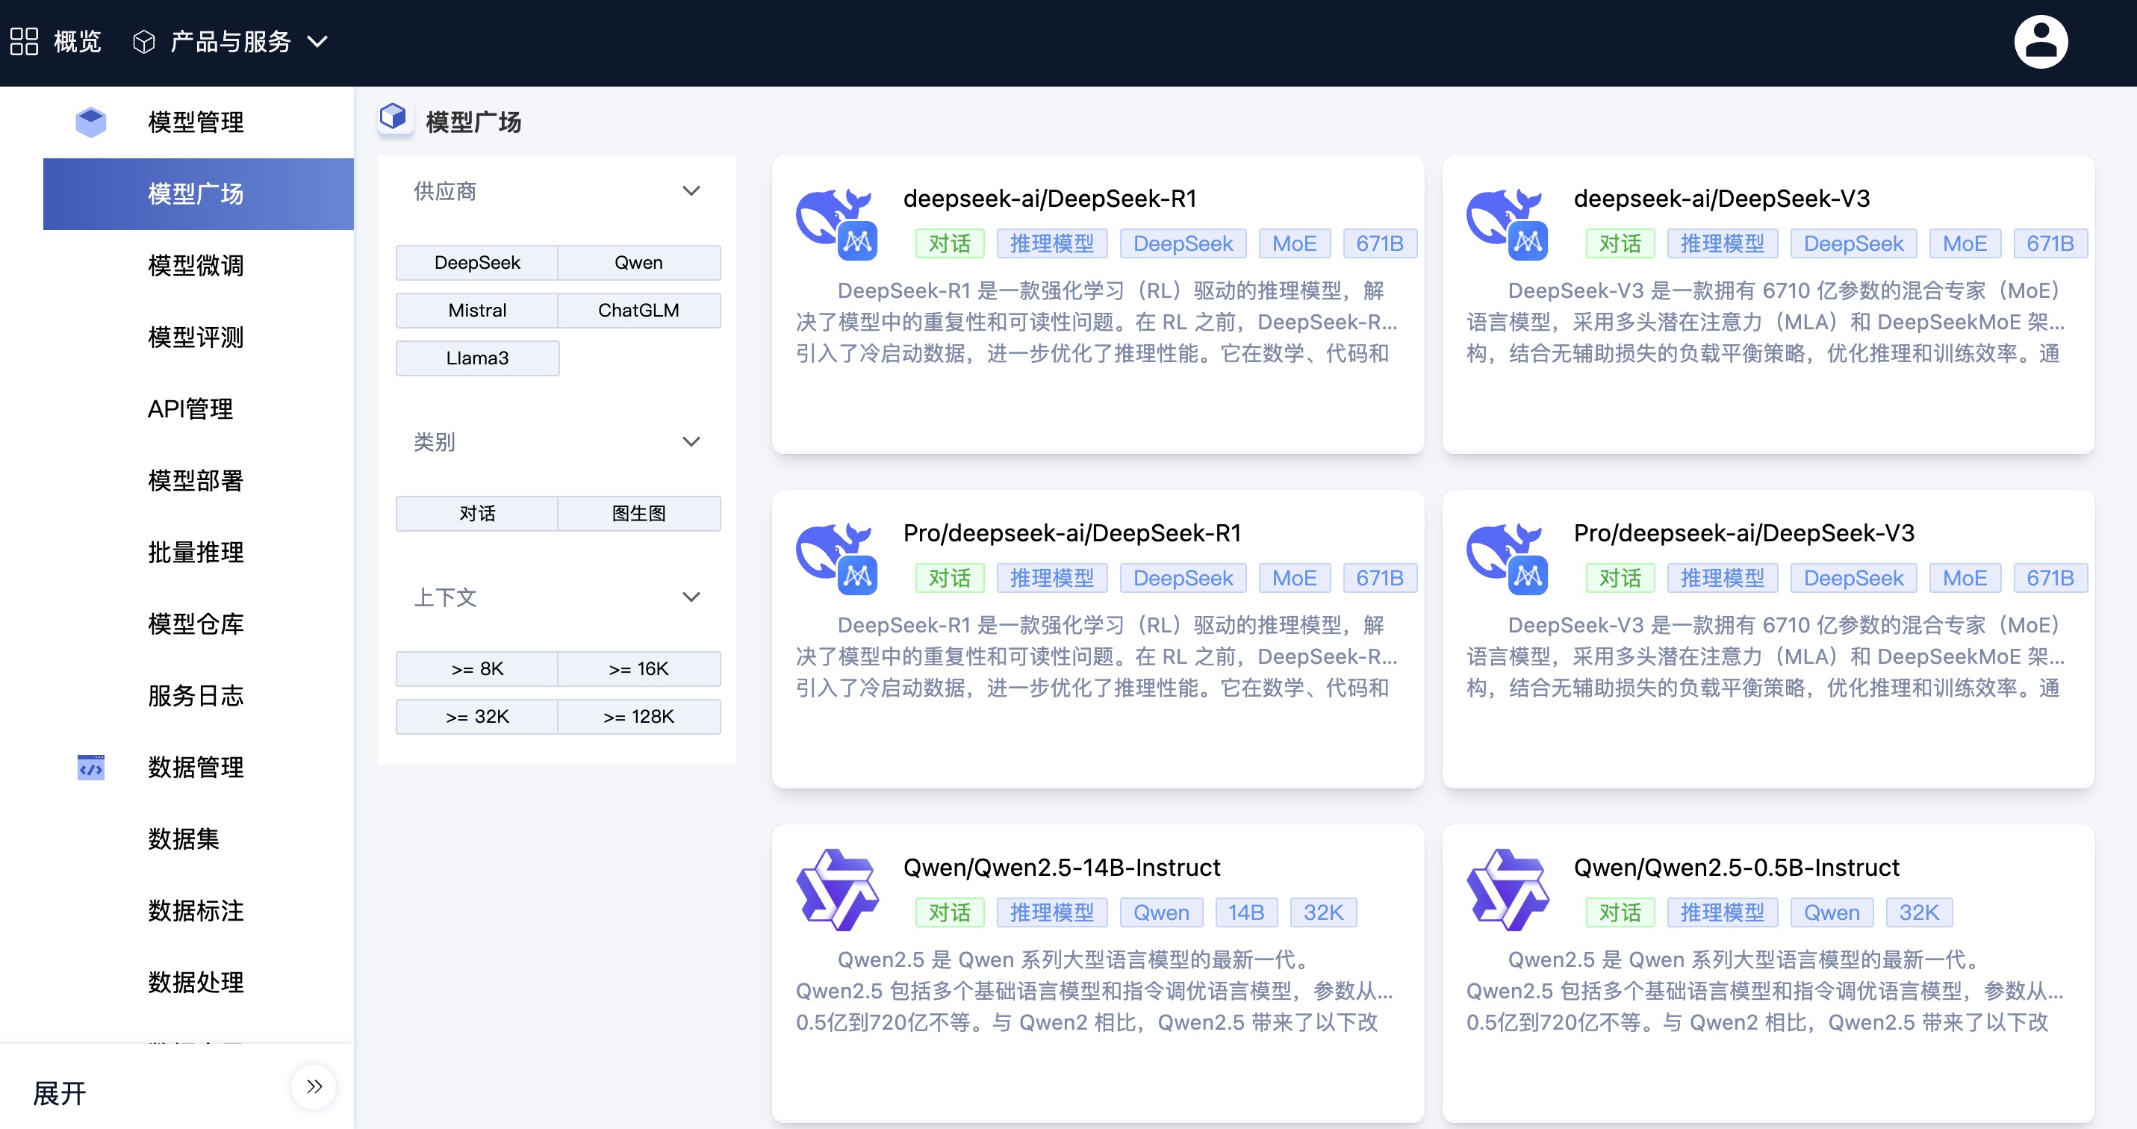Open the deepseek-ai/DeepSeek-V3 model title

1721,199
